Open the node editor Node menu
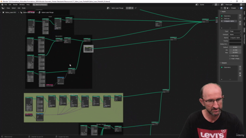 click(x=24, y=8)
